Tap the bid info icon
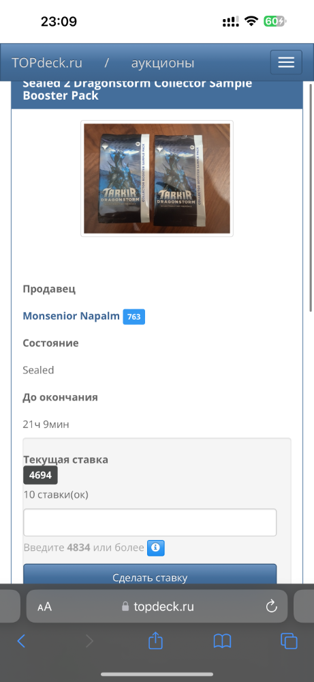This screenshot has width=314, height=682. tap(156, 548)
